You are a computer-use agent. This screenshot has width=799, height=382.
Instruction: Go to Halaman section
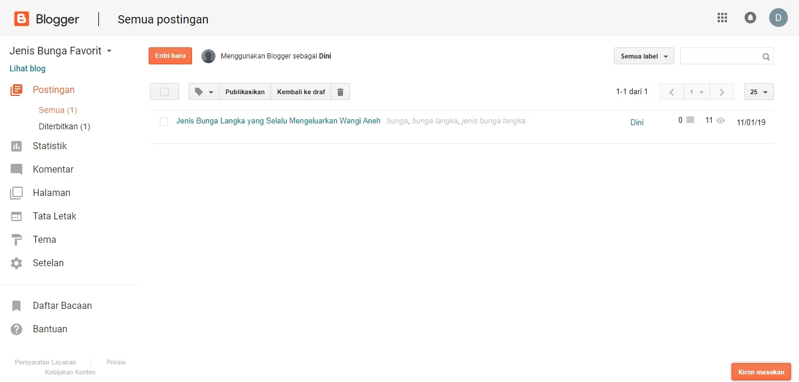51,192
